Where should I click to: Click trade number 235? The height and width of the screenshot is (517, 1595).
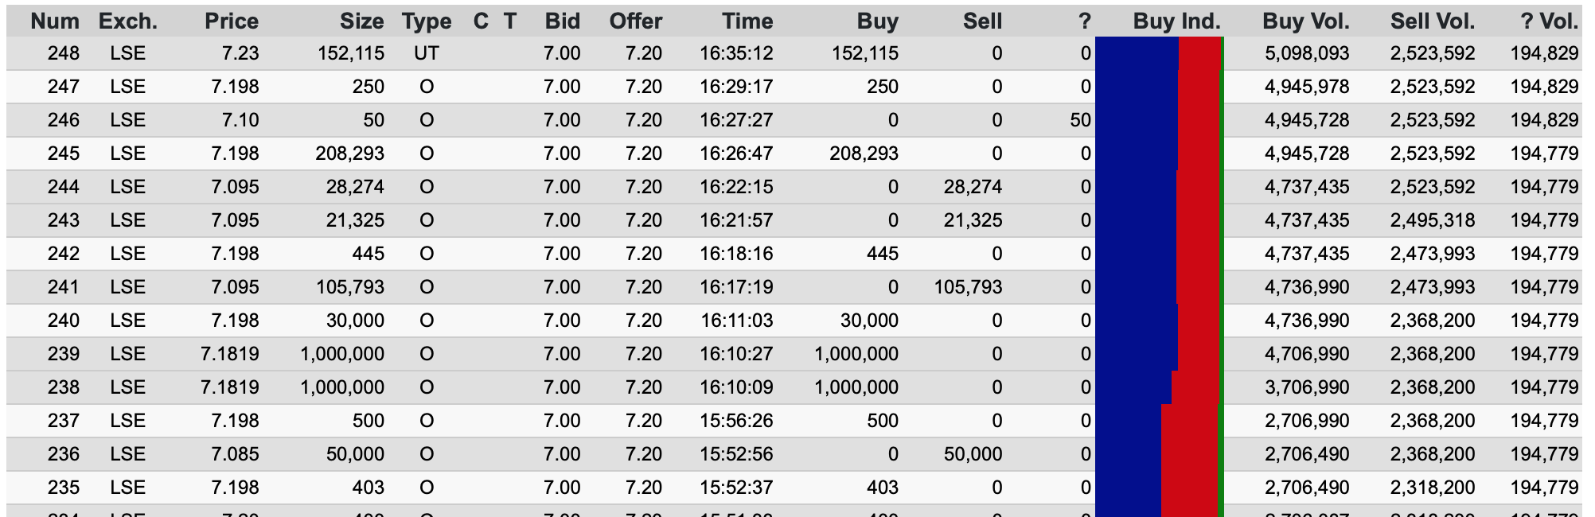(x=64, y=488)
